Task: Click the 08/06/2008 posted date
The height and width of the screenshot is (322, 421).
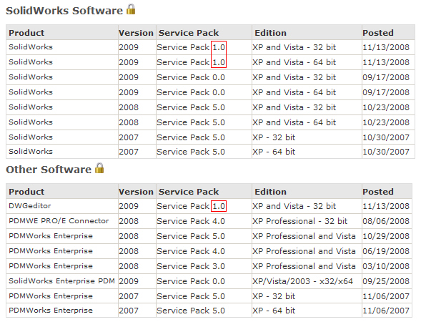Action: pos(386,221)
